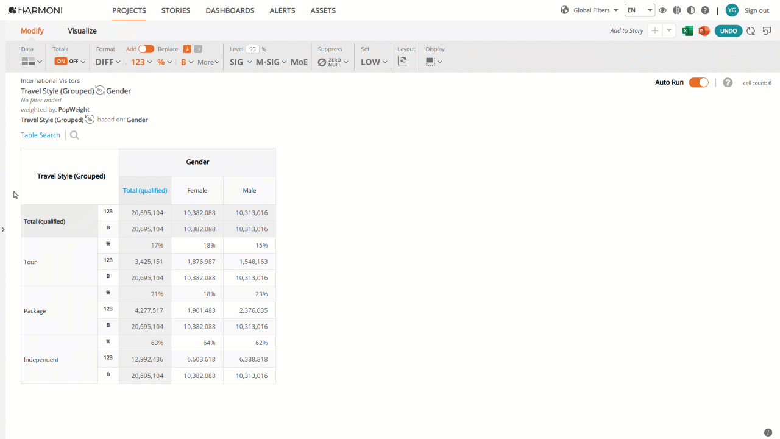This screenshot has height=439, width=780.
Task: Click the refresh arrows icon
Action: (x=751, y=31)
